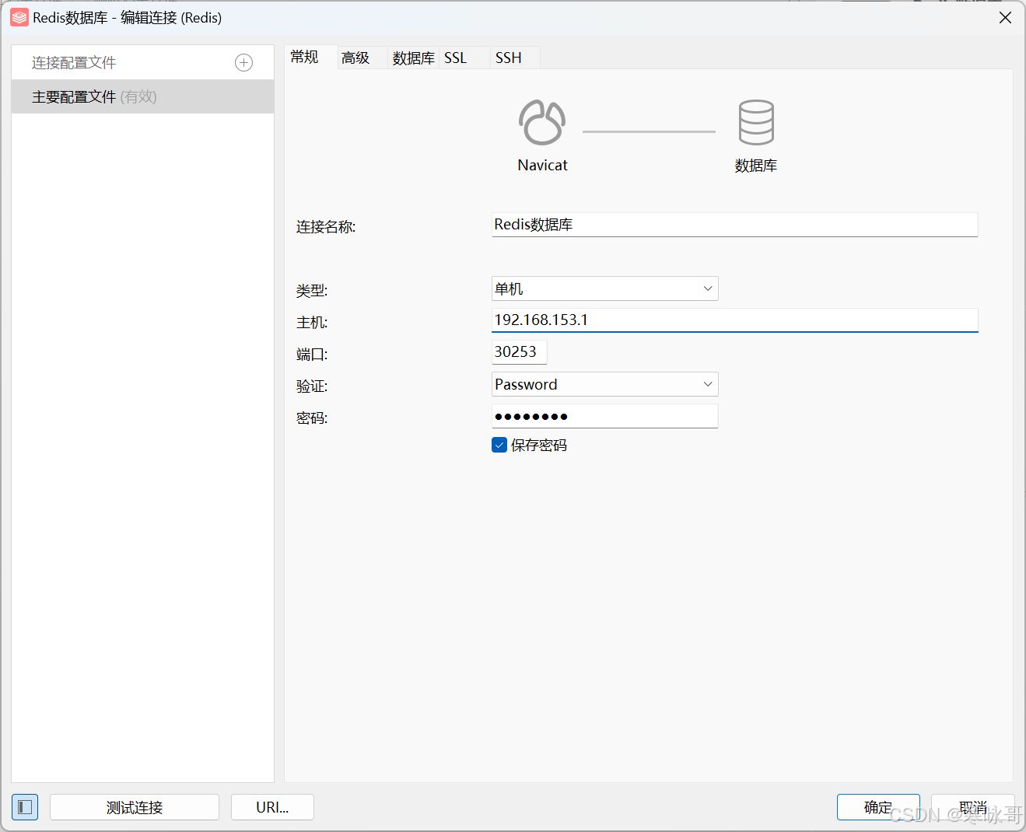This screenshot has height=832, width=1026.
Task: Open the 类型 dropdown showing 单机
Action: tap(605, 288)
